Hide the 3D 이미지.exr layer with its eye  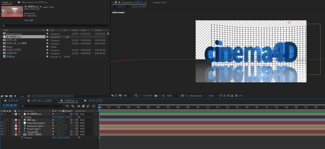(x=2, y=114)
